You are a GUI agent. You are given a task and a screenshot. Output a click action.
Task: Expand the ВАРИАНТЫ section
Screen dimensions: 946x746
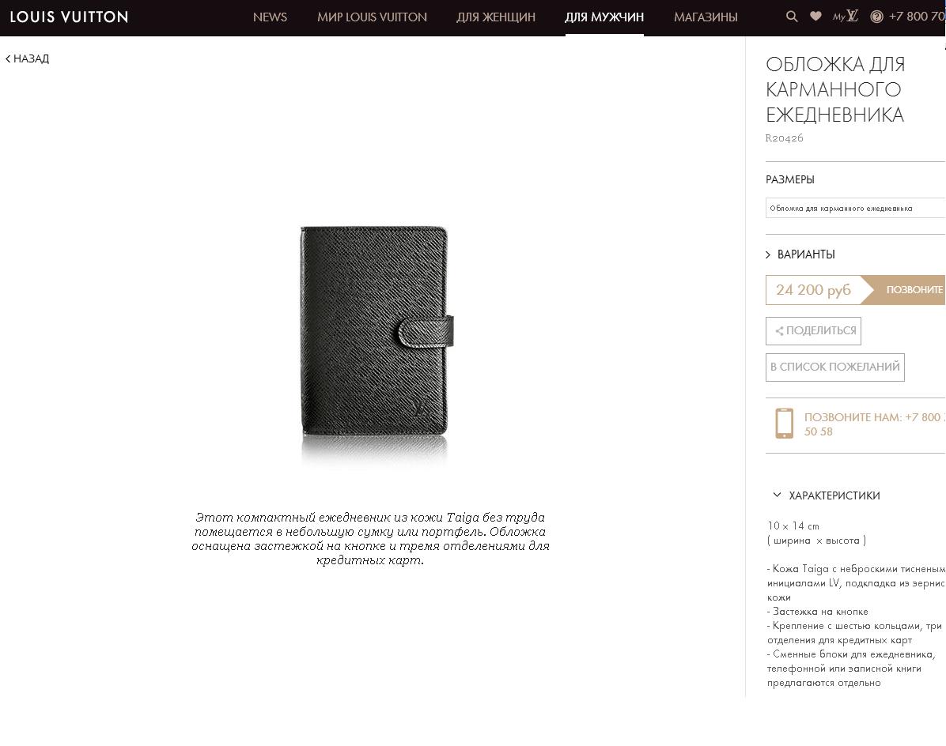point(800,254)
